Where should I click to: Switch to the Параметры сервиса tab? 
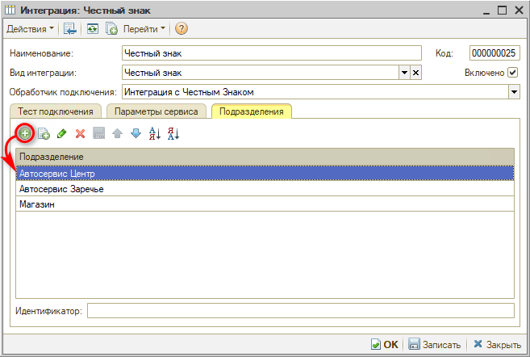tap(156, 111)
